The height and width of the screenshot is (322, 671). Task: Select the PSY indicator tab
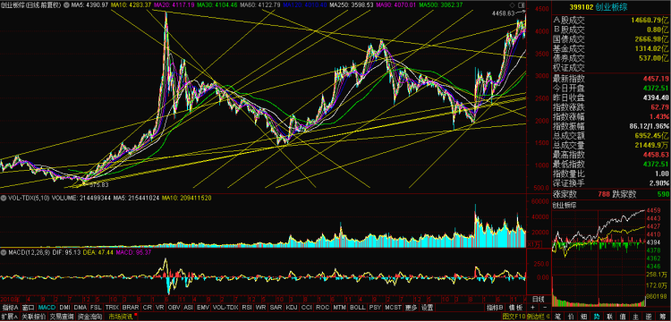376,308
